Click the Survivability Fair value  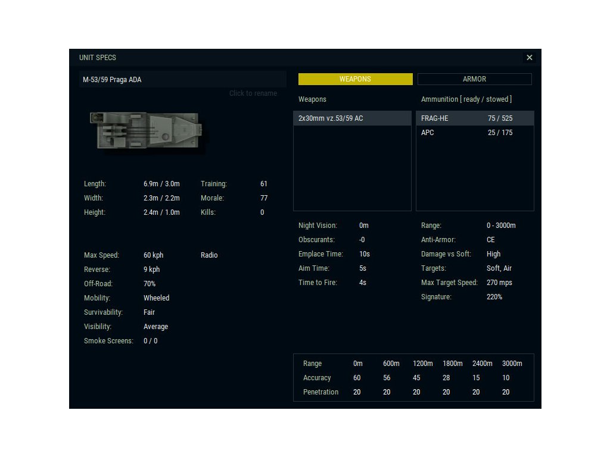(149, 312)
